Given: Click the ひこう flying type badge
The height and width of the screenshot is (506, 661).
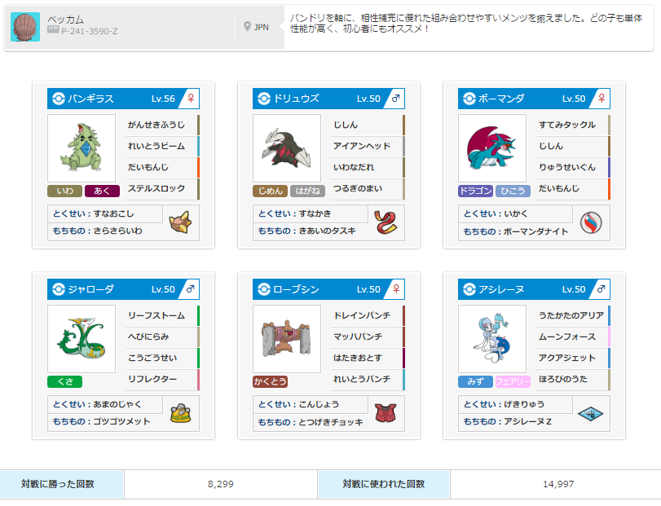Looking at the screenshot, I should [x=513, y=191].
